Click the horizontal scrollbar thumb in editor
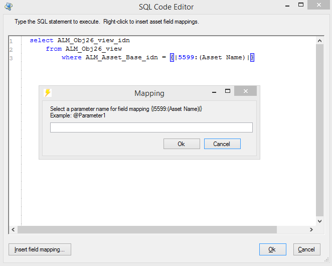Viewport: 332px width, 266px height. click(146, 229)
